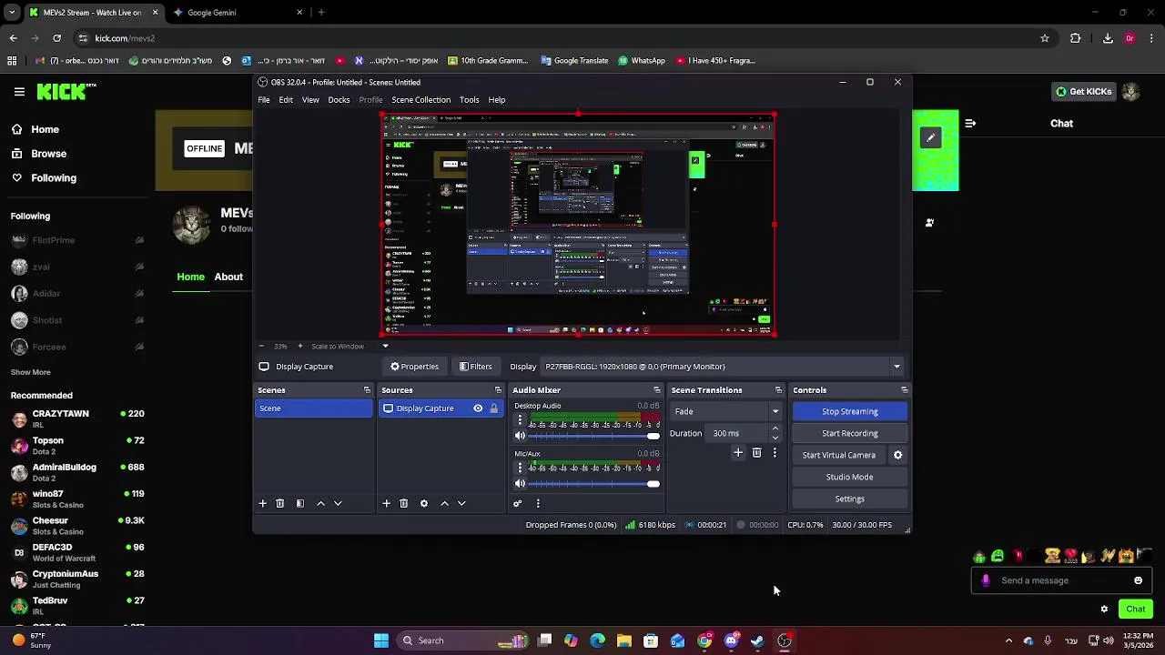This screenshot has width=1165, height=655.
Task: Open Discord from the taskbar
Action: [x=731, y=640]
